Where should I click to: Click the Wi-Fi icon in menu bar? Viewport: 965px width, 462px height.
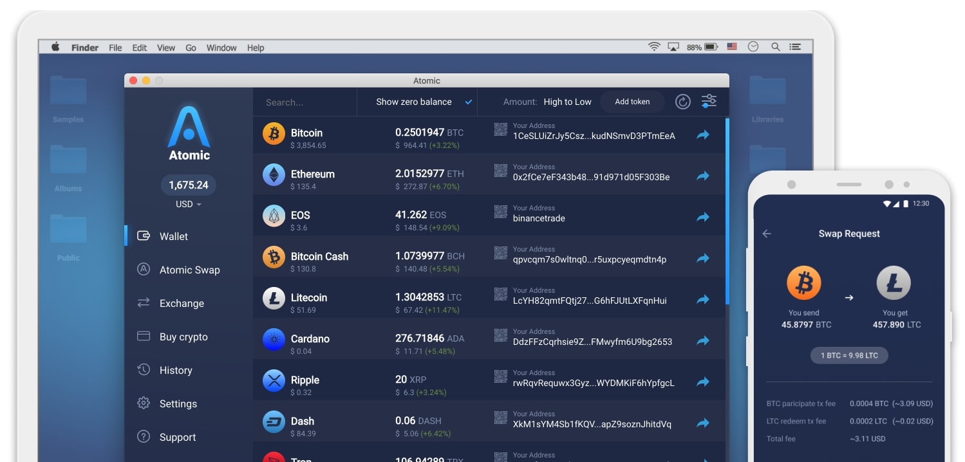pyautogui.click(x=654, y=47)
